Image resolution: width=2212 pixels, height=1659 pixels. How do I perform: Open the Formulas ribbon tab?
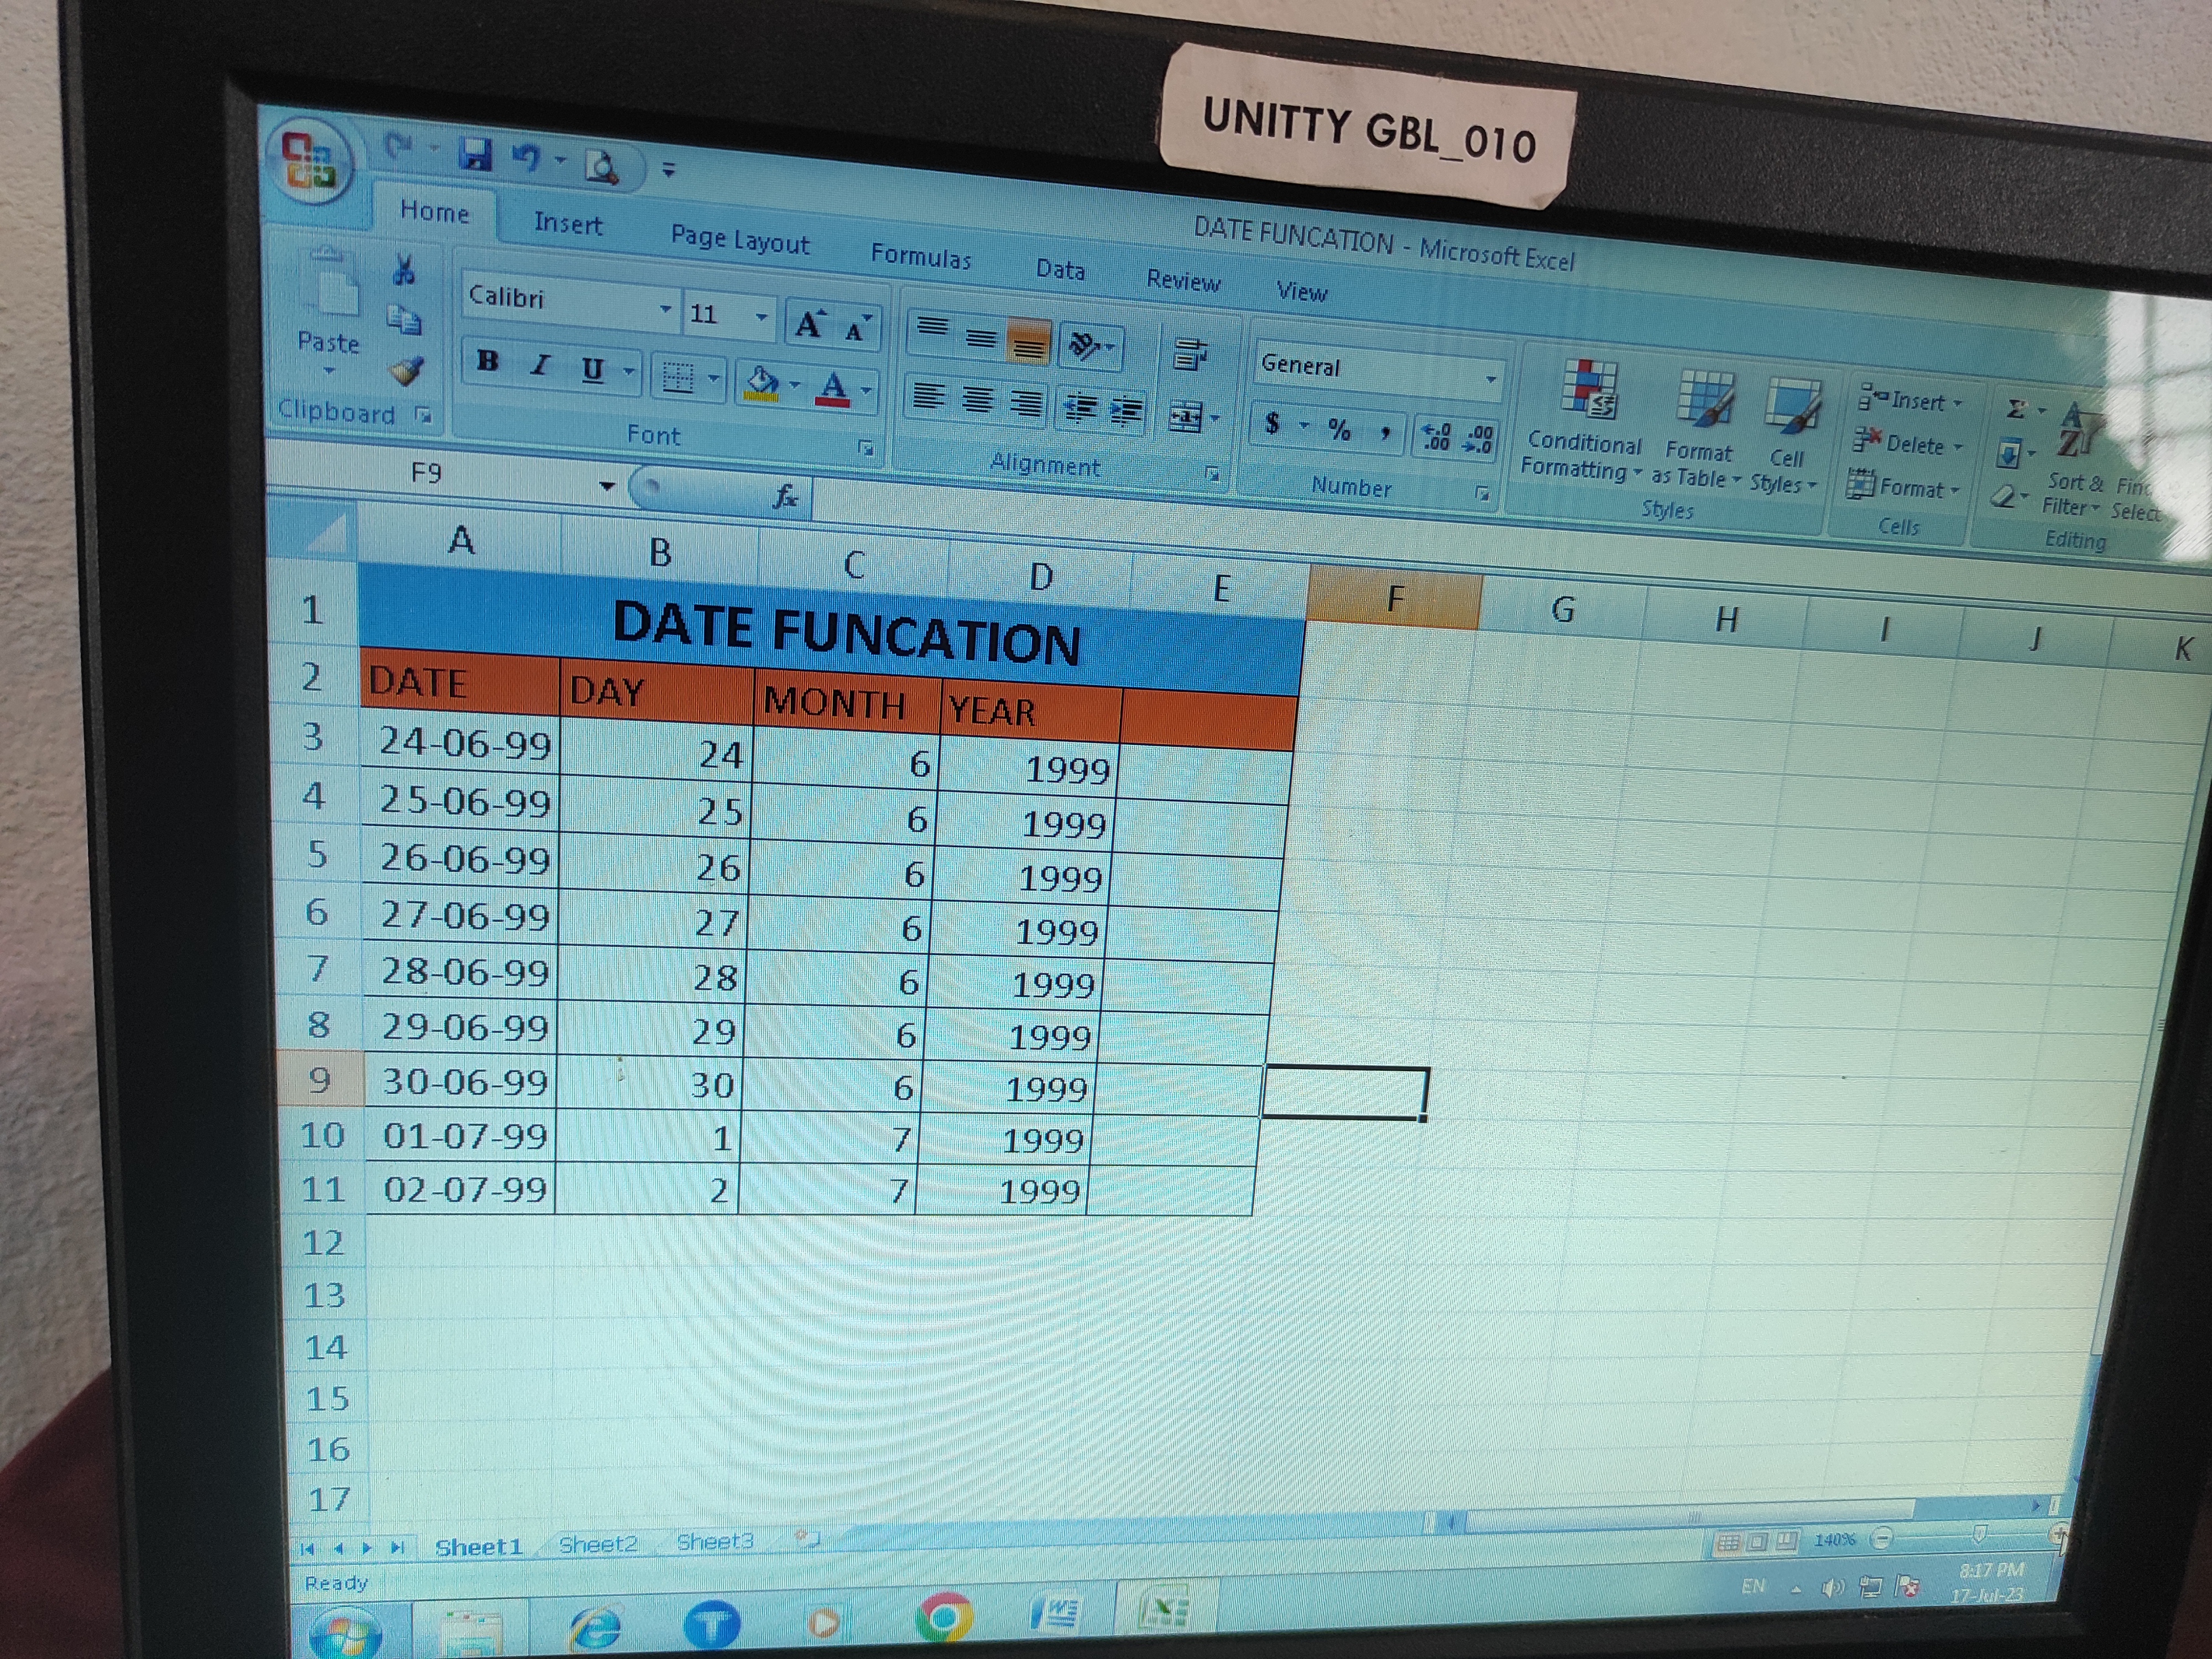(920, 257)
